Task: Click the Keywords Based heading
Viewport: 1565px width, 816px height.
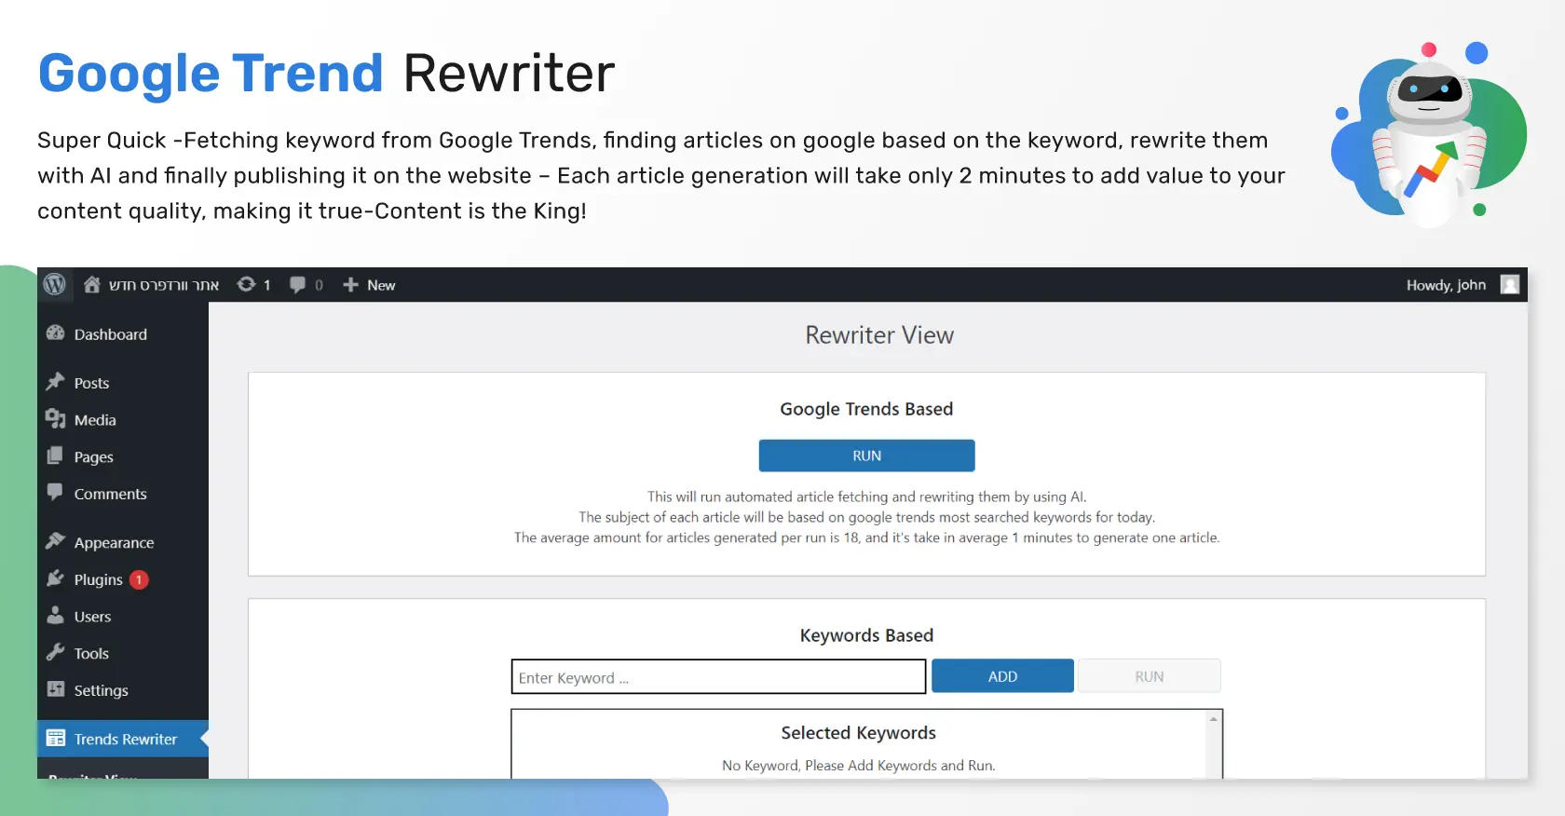Action: point(866,635)
